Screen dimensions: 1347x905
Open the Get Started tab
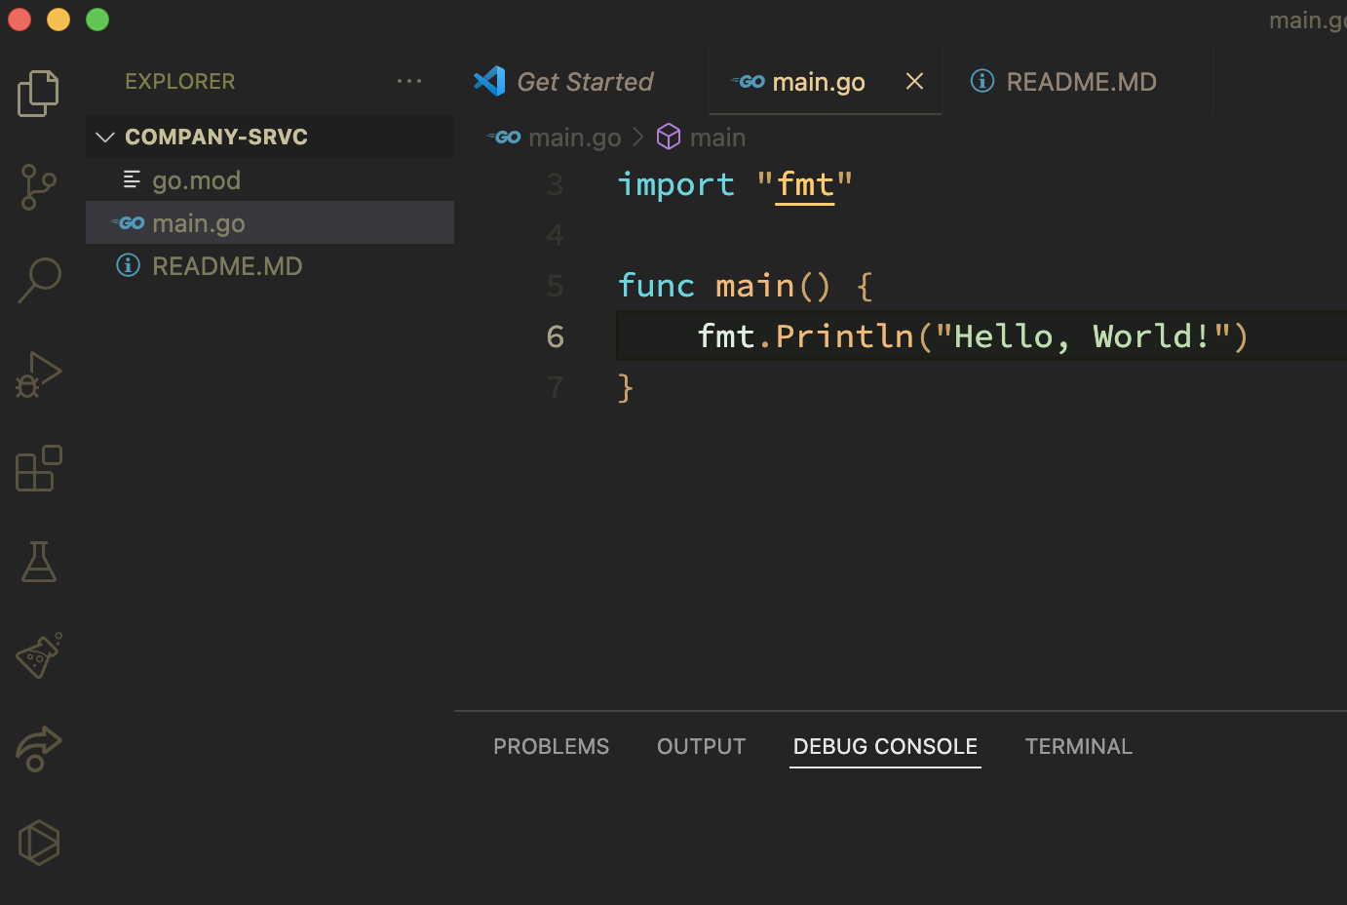point(584,81)
